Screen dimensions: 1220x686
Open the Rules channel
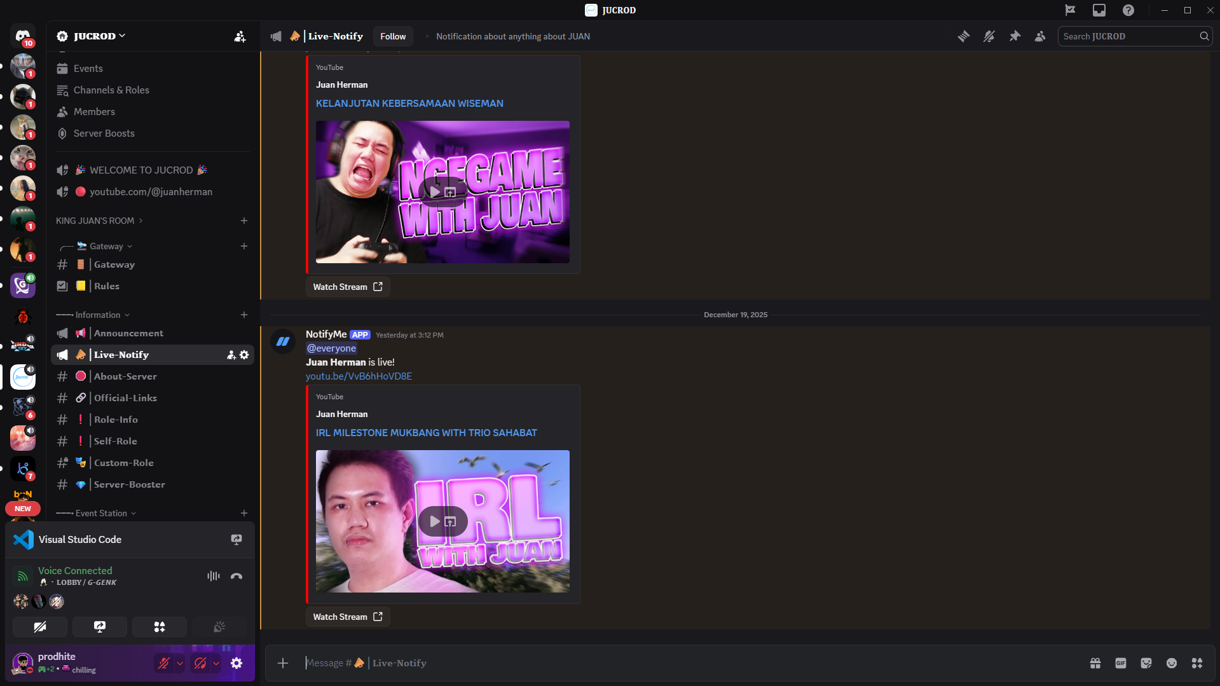click(153, 286)
